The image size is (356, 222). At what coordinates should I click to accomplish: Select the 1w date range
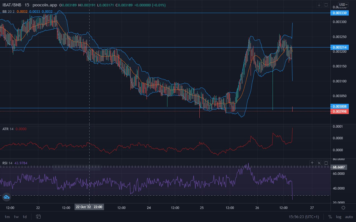tap(16, 217)
